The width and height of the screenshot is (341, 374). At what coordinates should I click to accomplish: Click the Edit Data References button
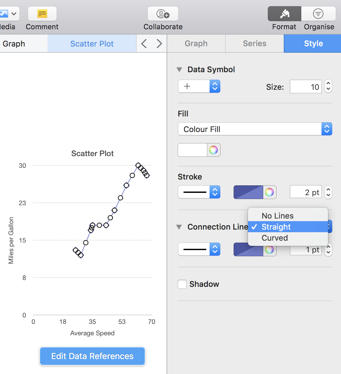[x=92, y=356]
